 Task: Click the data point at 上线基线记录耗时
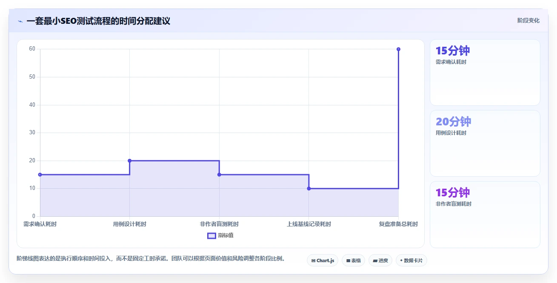coord(309,188)
